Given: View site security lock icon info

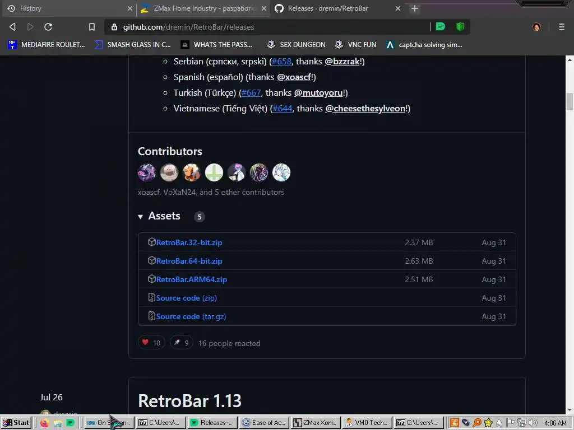Looking at the screenshot, I should pyautogui.click(x=114, y=27).
